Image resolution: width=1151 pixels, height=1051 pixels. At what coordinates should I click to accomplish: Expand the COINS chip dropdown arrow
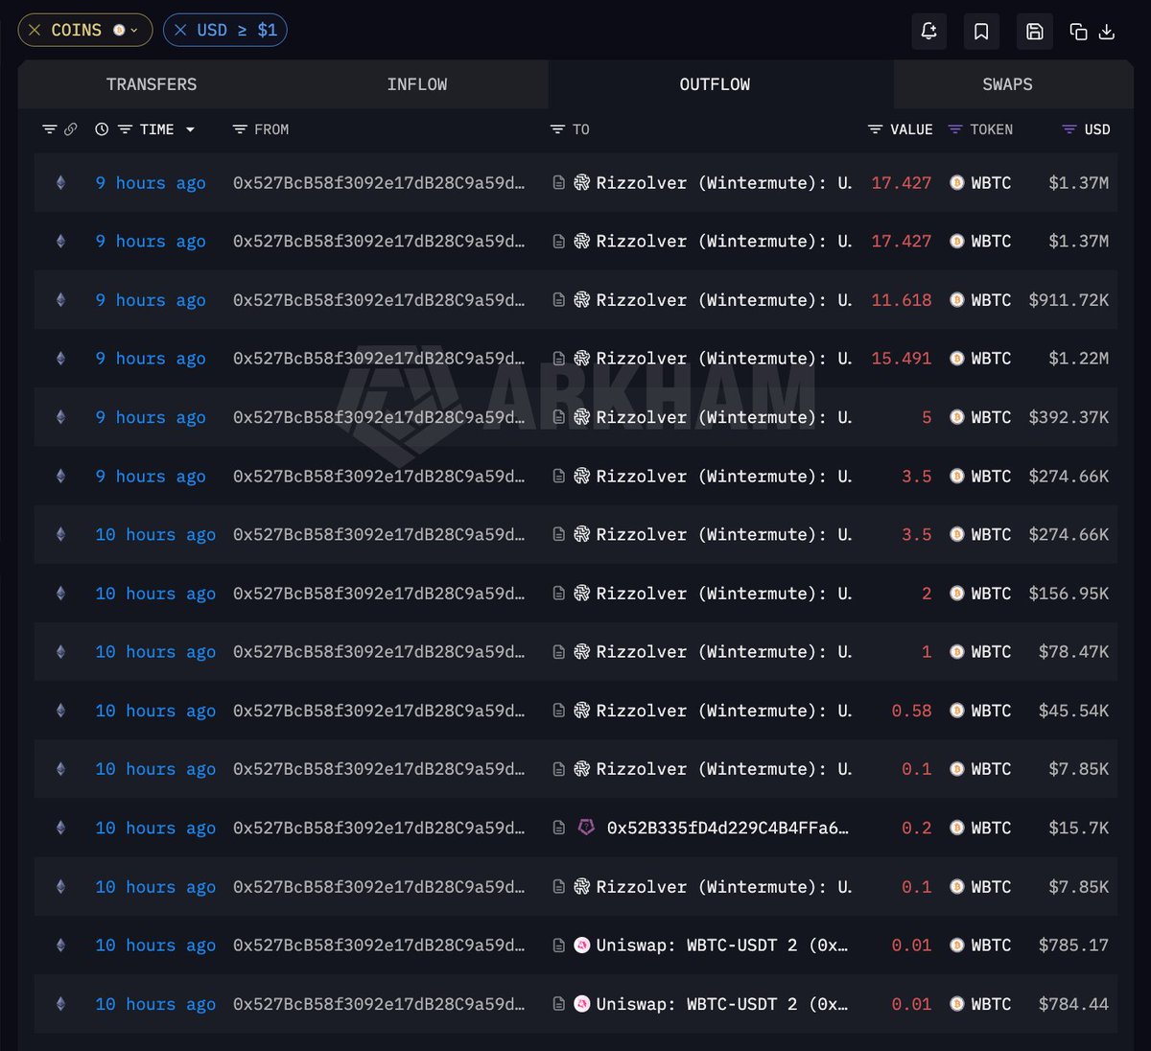[134, 31]
